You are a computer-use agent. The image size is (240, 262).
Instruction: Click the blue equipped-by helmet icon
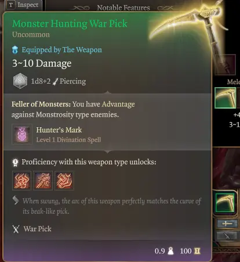(15, 50)
